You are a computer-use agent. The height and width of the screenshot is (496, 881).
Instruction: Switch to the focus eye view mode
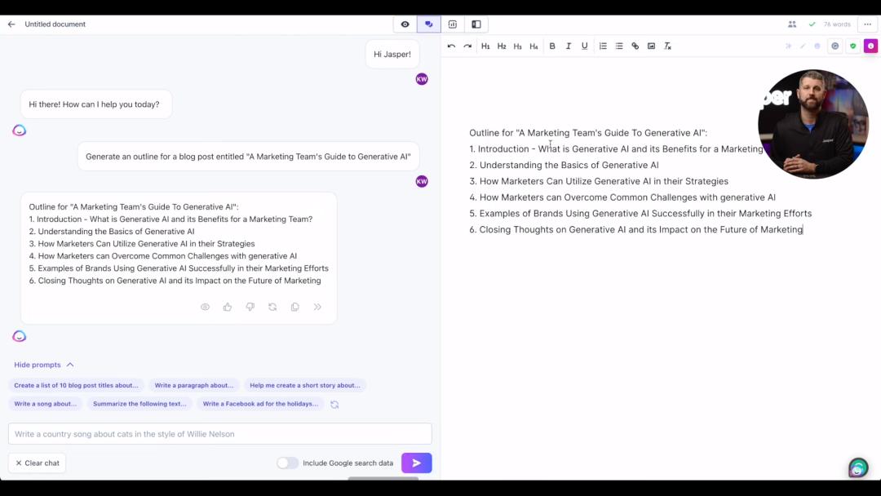click(x=405, y=24)
